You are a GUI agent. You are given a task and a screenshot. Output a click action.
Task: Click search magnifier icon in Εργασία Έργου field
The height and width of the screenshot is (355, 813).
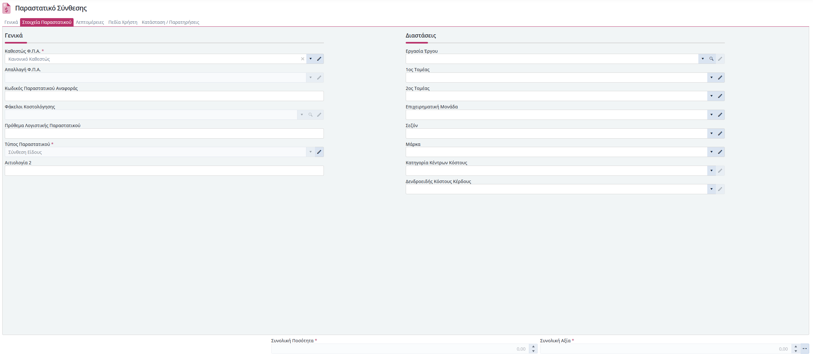pos(711,59)
